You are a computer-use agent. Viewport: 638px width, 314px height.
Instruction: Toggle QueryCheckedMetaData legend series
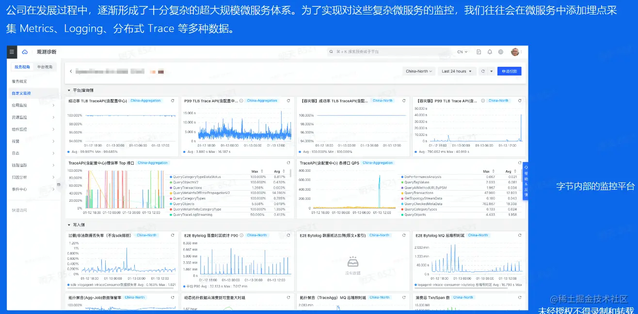[422, 204]
